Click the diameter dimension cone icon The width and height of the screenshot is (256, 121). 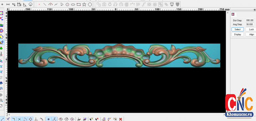tap(30, 5)
